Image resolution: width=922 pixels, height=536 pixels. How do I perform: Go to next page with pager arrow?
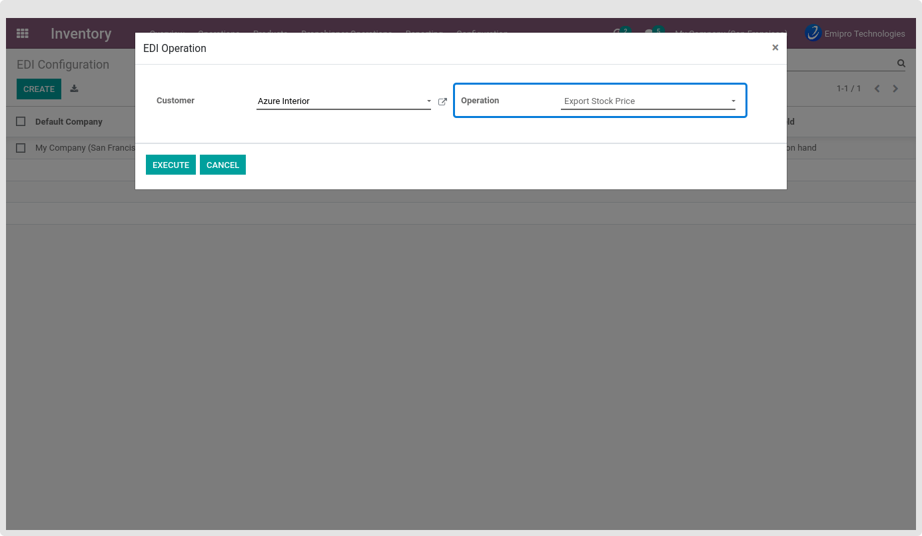(x=895, y=89)
